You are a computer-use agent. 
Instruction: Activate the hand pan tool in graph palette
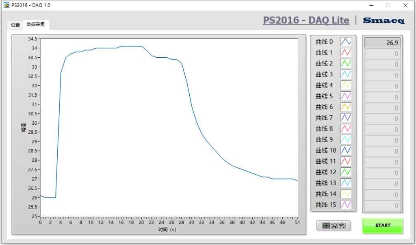click(342, 225)
